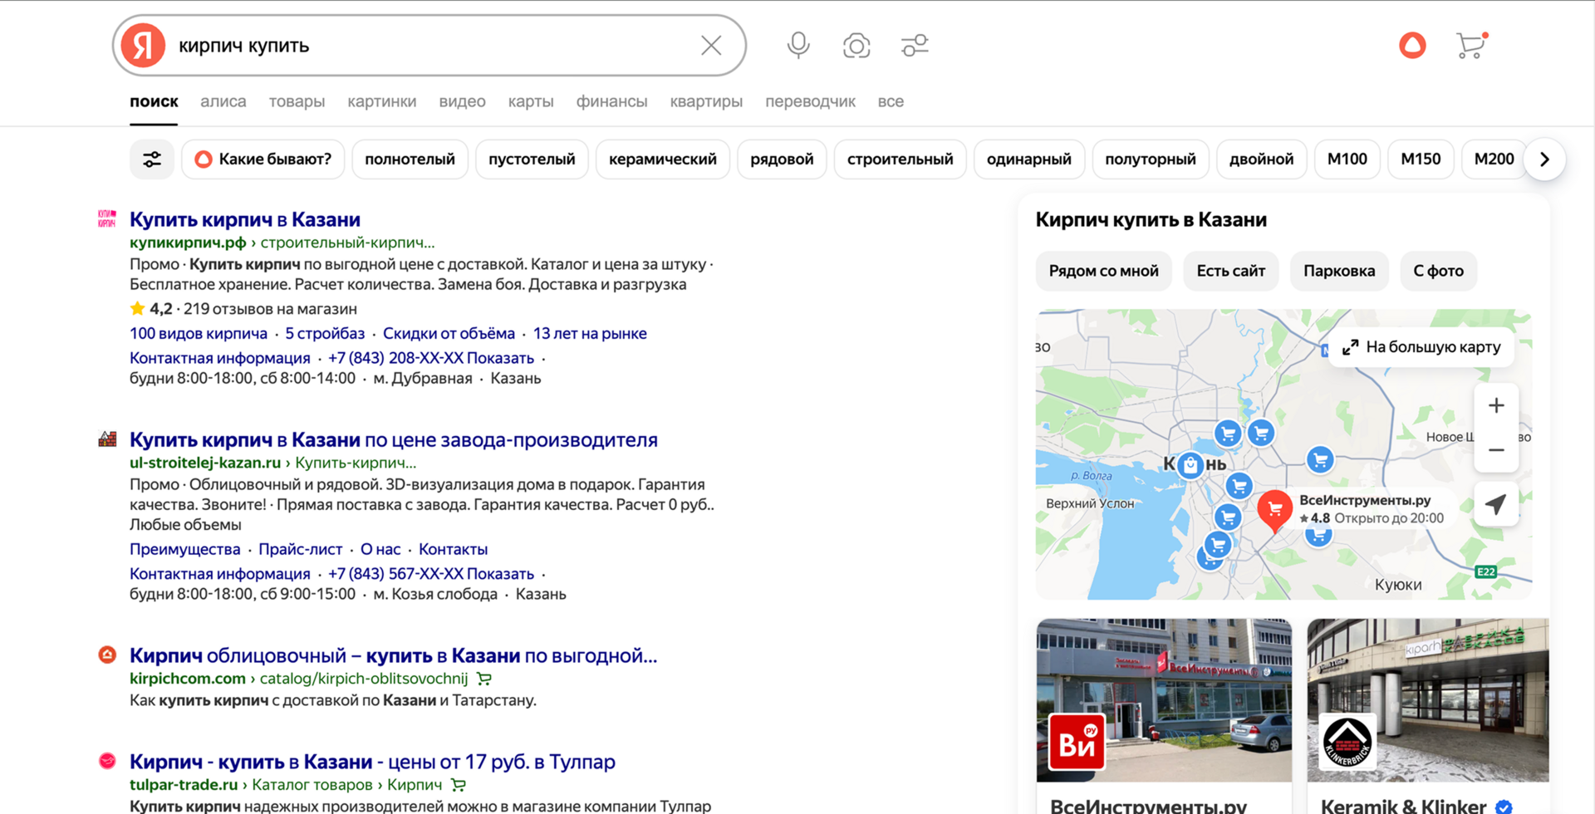Start voice search with microphone icon
The height and width of the screenshot is (814, 1595).
tap(798, 45)
